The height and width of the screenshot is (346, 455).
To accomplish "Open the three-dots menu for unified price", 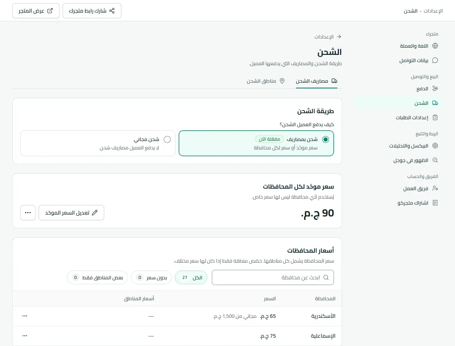I will [x=28, y=213].
